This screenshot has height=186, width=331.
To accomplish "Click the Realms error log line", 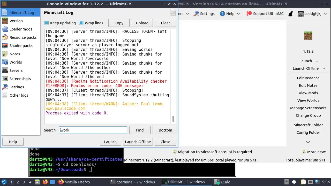I will (106, 83).
